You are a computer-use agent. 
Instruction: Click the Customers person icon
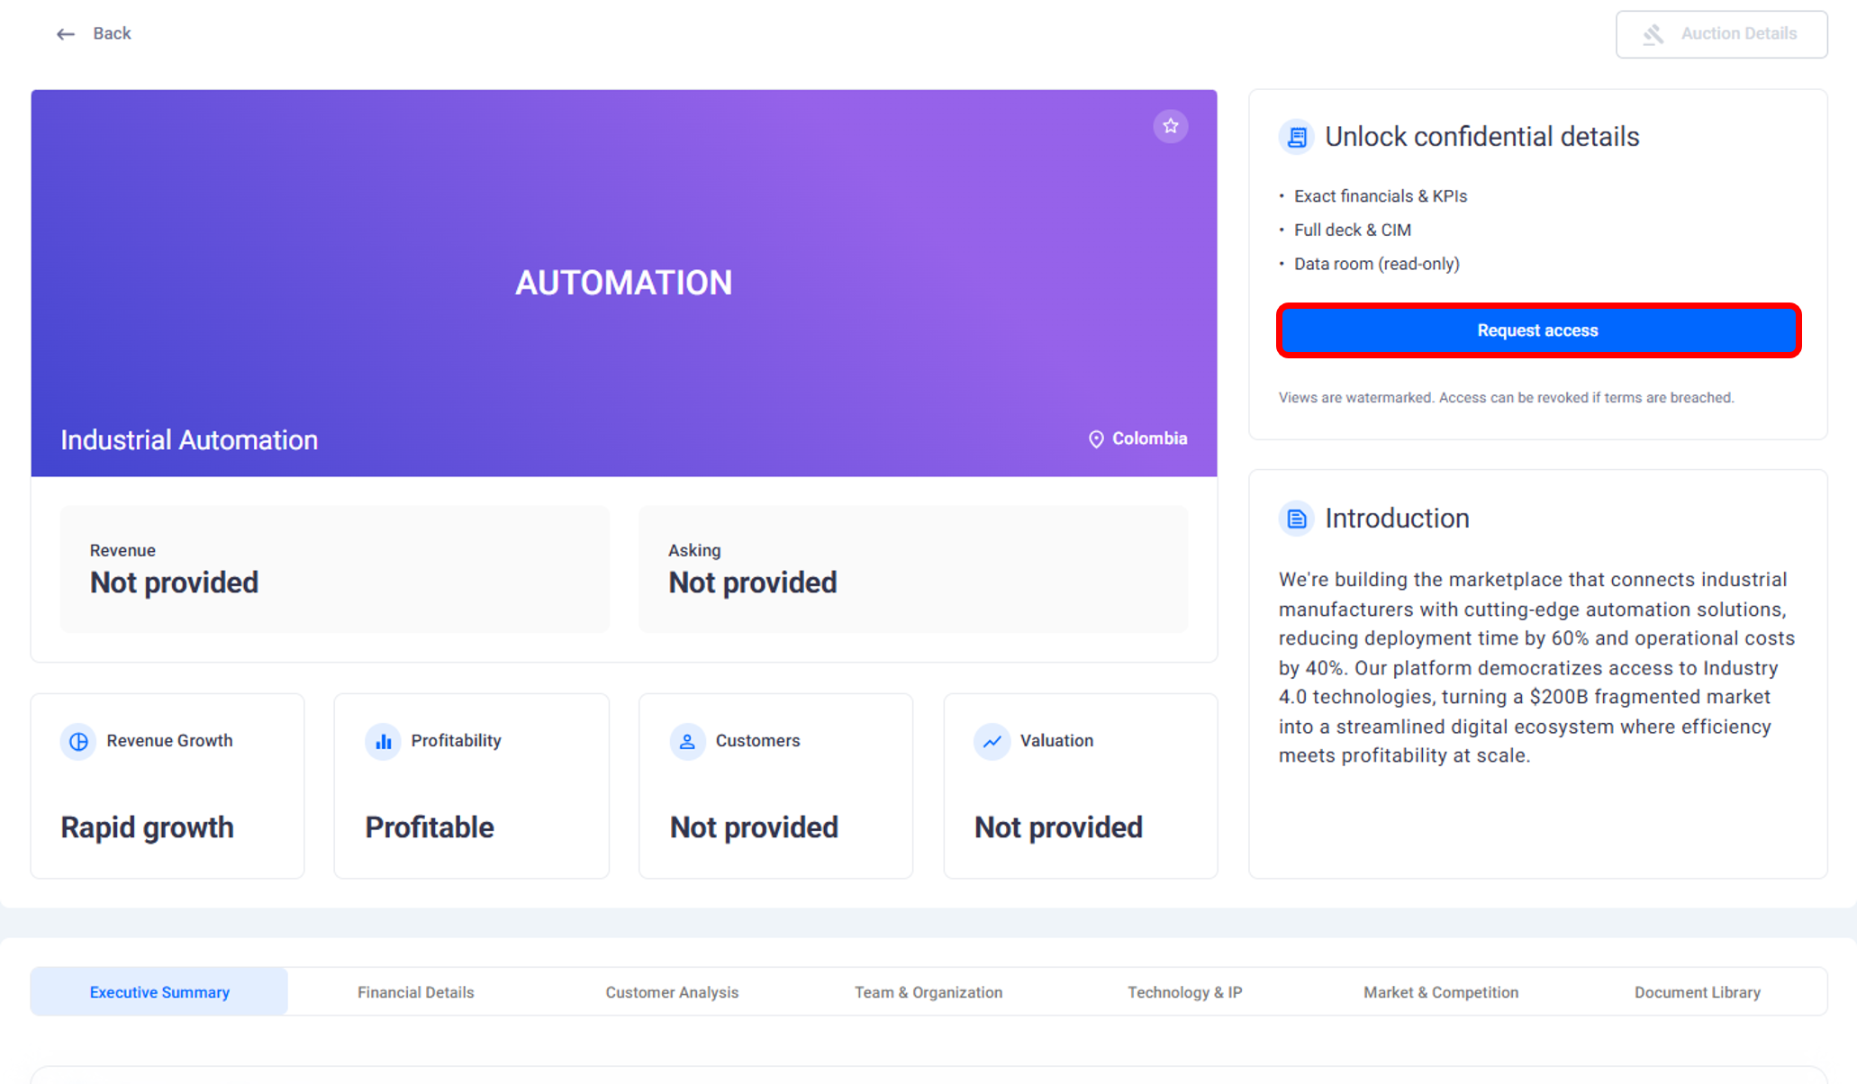coord(687,741)
